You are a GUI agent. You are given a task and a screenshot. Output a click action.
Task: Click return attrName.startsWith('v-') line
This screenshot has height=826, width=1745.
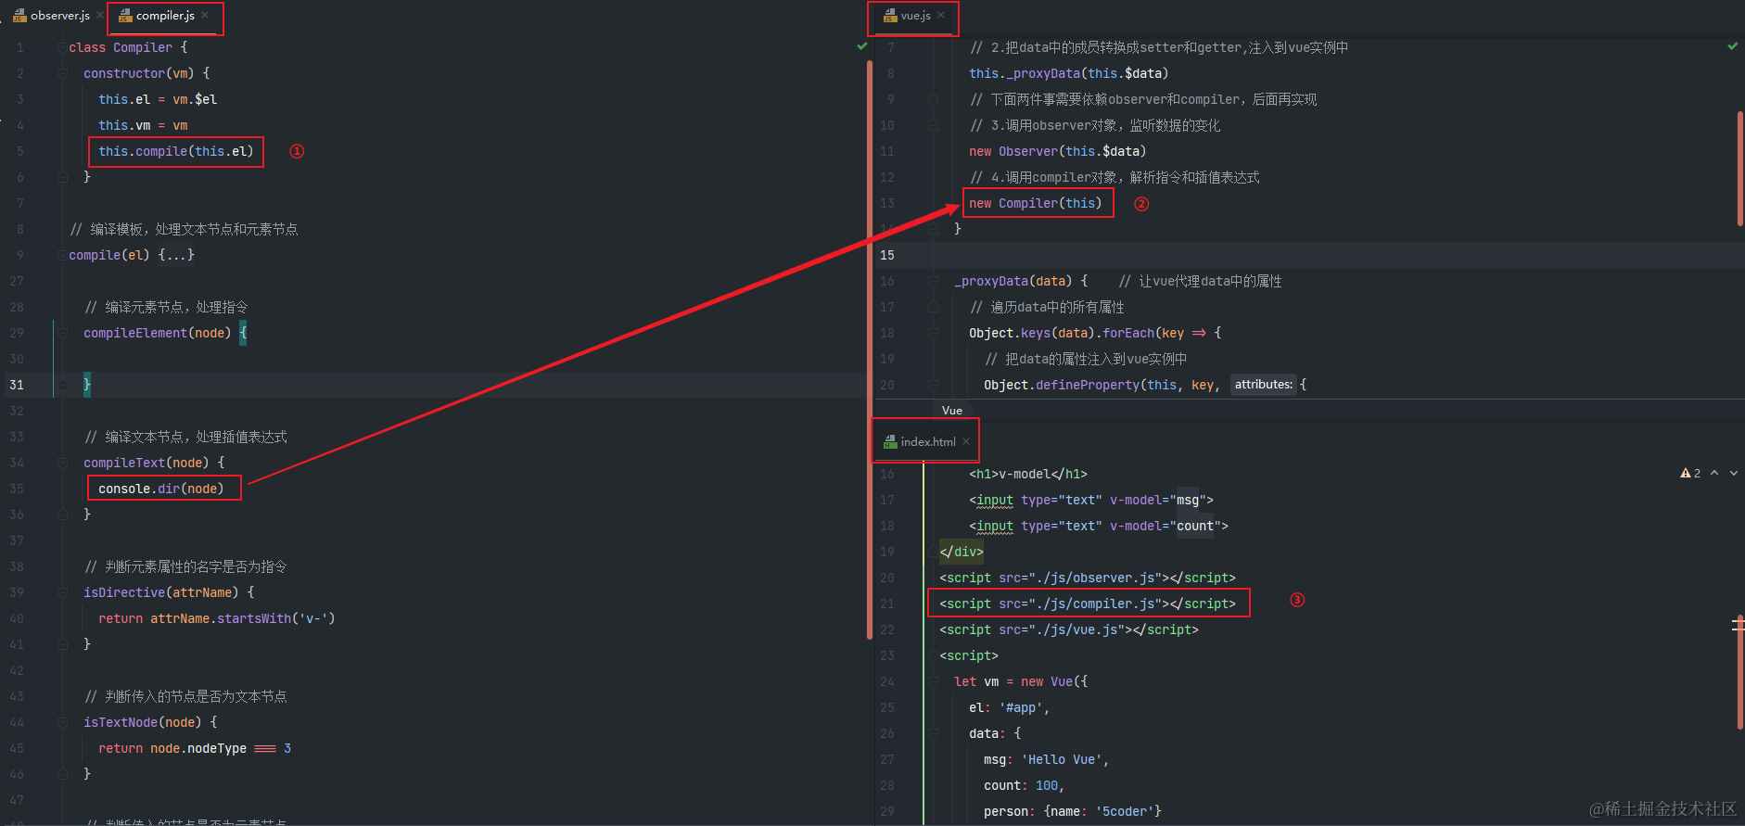pyautogui.click(x=217, y=618)
